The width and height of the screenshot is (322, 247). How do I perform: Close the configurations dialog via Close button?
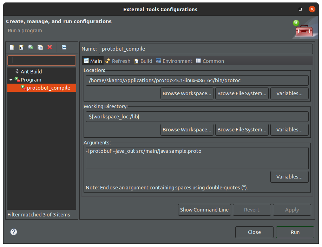[x=254, y=232]
